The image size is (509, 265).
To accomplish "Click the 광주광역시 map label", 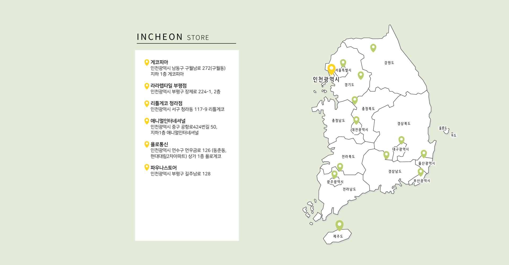I will click(x=335, y=182).
